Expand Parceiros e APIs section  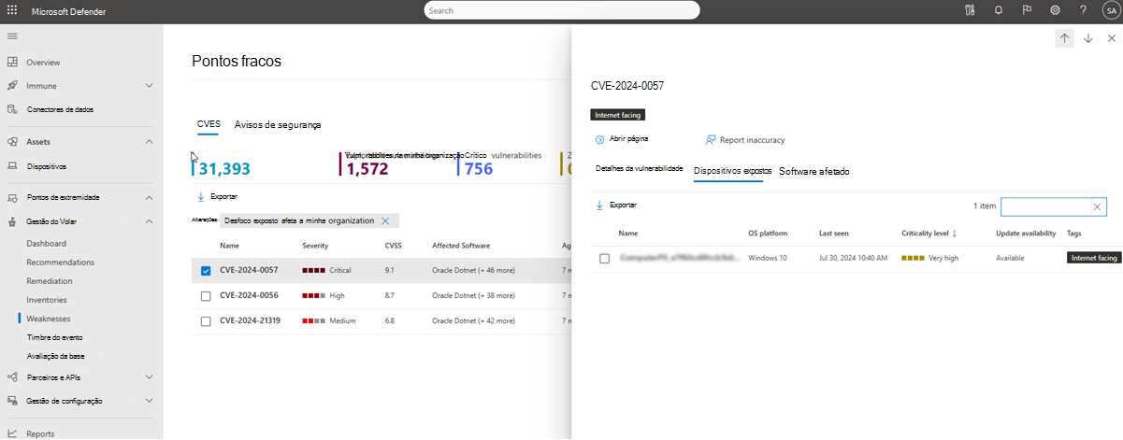point(150,377)
